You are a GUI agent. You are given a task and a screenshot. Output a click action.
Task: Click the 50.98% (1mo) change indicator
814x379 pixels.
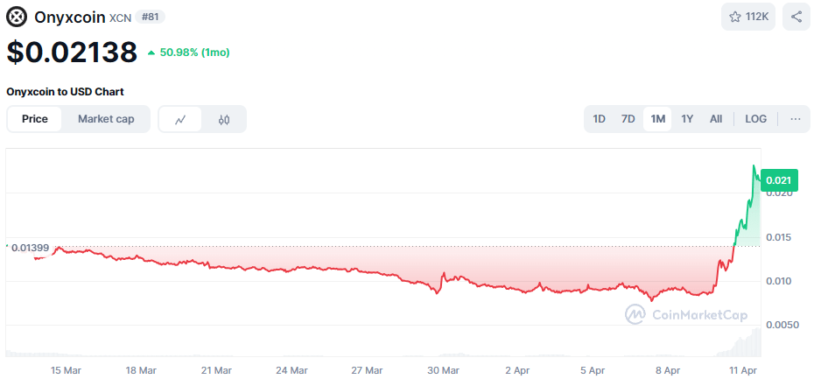click(188, 53)
